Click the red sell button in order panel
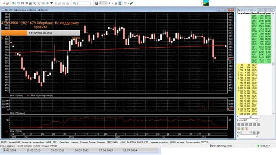Image resolution: width=276 pixels, height=155 pixels. coord(247,129)
